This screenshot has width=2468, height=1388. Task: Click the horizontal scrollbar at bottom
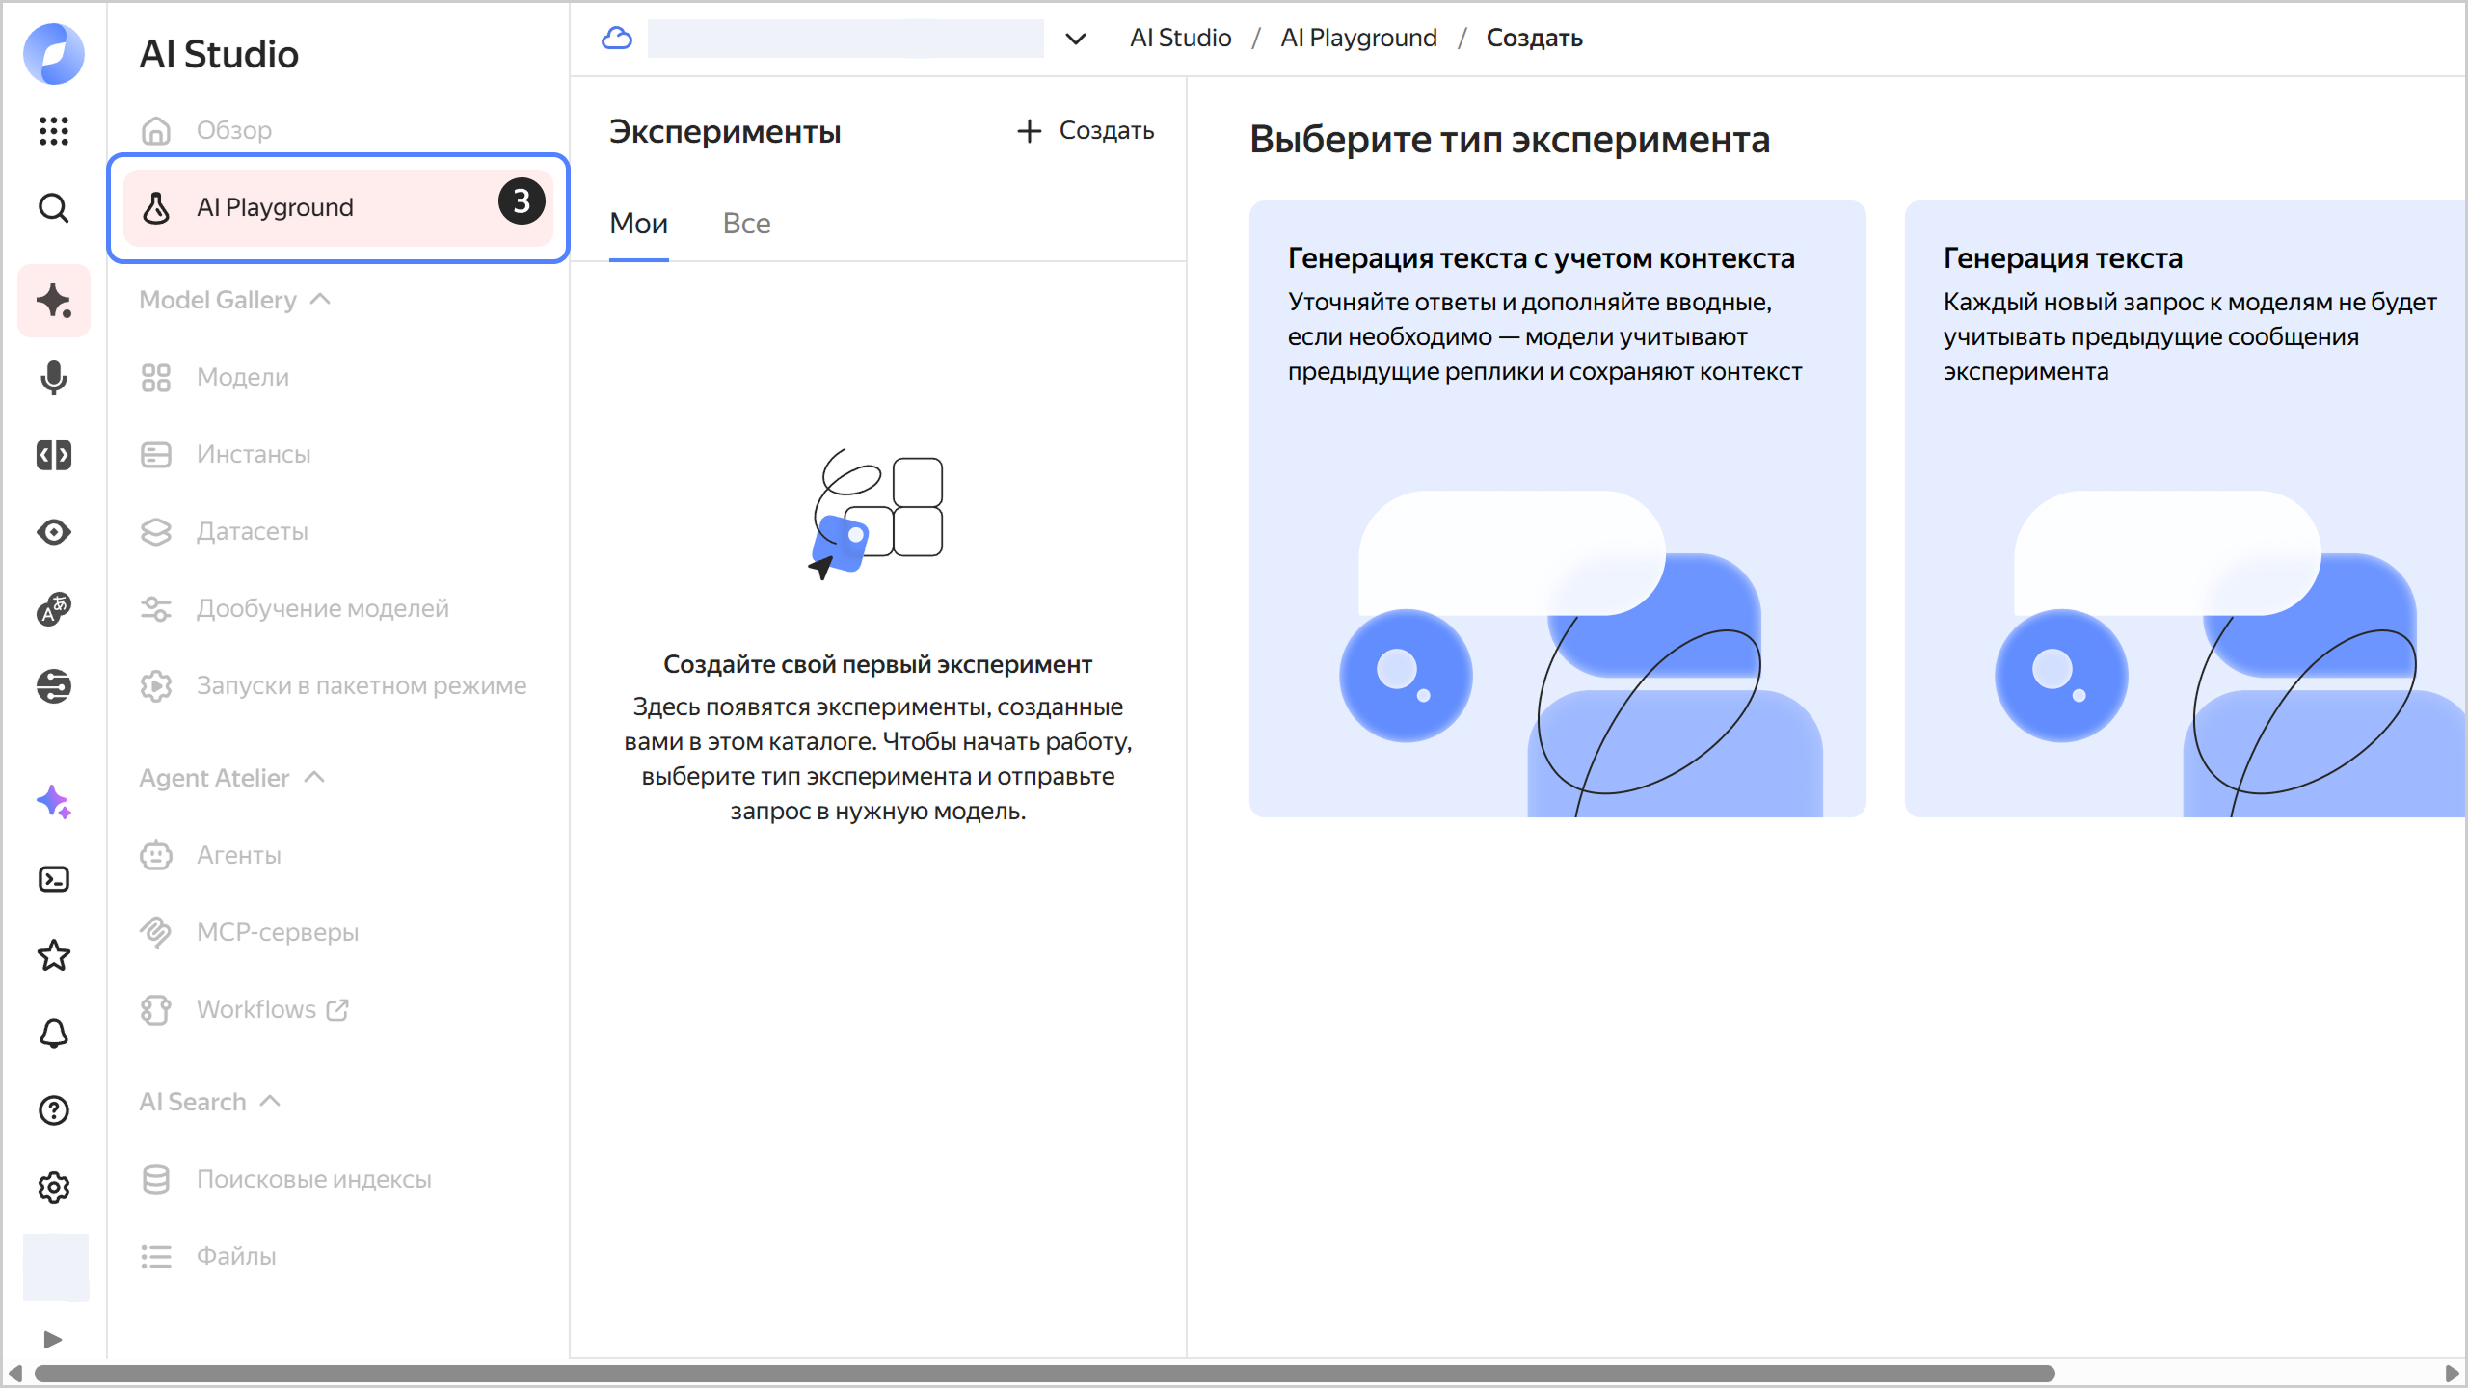[1044, 1373]
